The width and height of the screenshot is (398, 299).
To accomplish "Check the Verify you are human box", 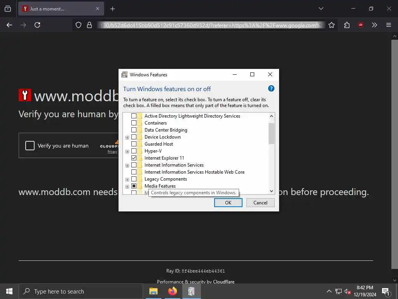I will [30, 146].
